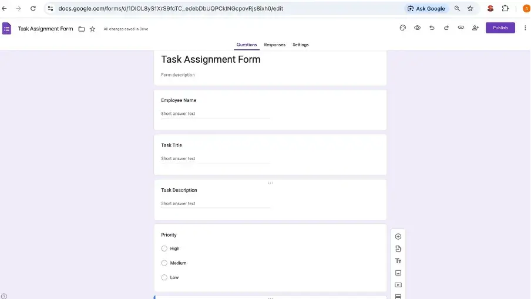
Task: Reload the browser page
Action: 33,8
